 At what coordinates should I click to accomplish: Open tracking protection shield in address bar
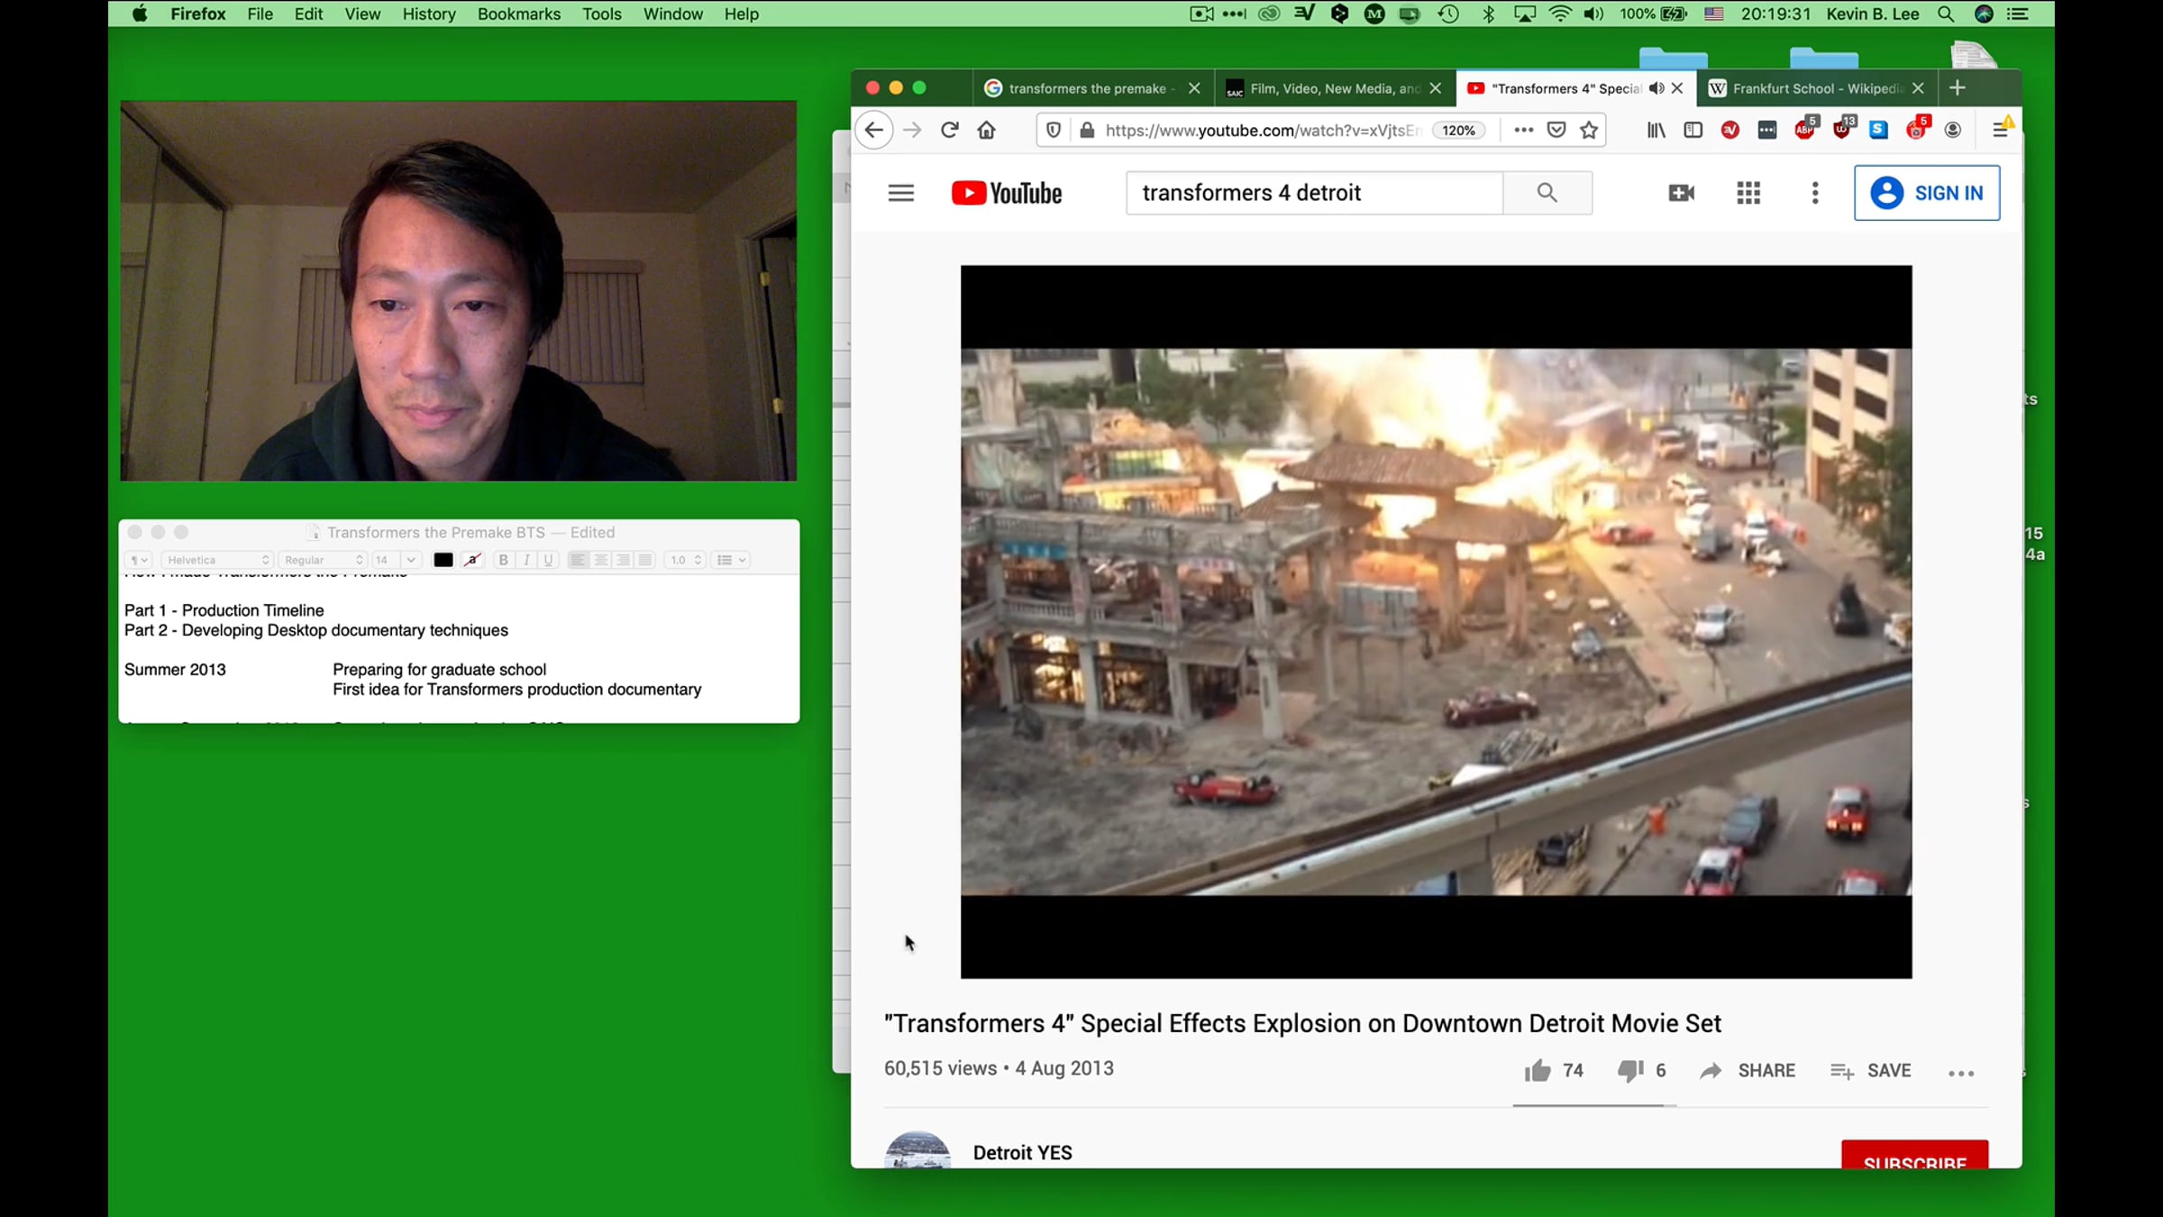point(1053,130)
